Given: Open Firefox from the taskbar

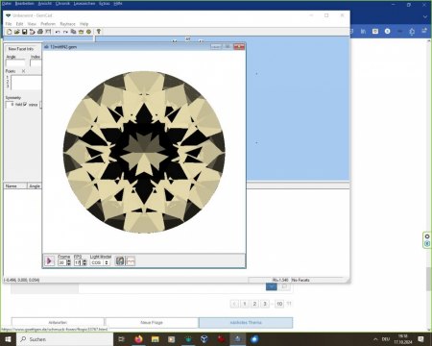Looking at the screenshot, I should (138, 339).
